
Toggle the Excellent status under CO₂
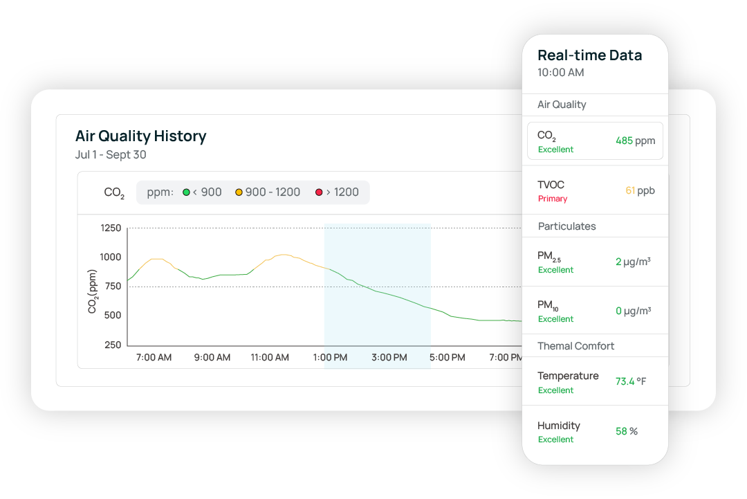coord(555,149)
